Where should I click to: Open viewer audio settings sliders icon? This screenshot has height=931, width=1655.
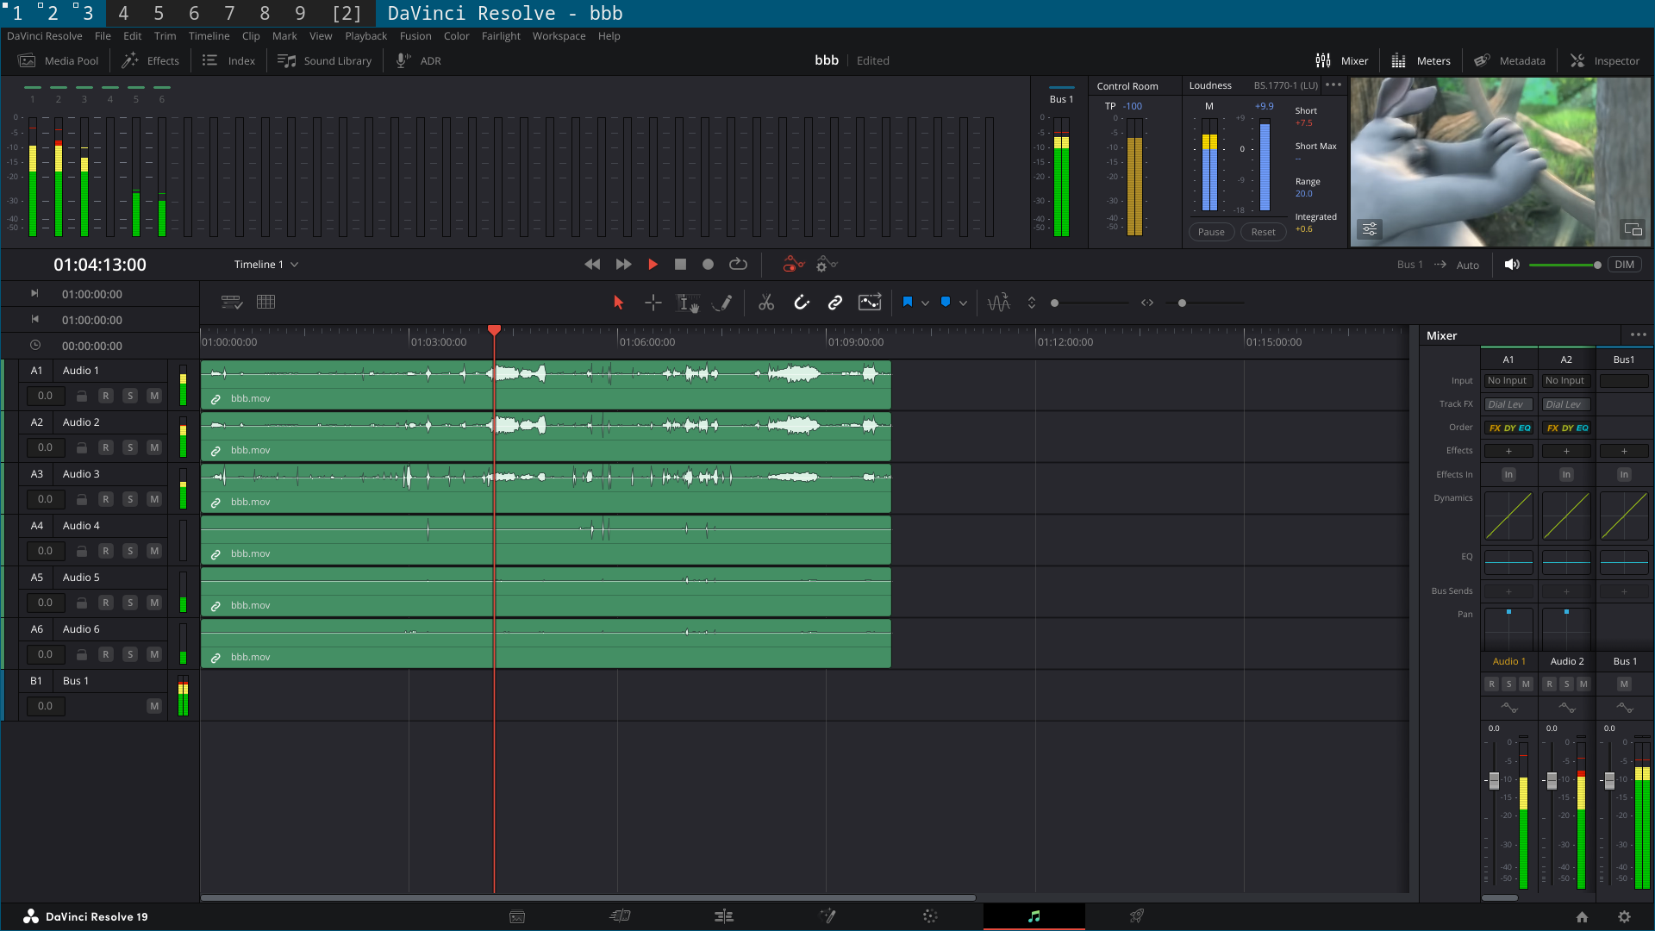(1370, 229)
